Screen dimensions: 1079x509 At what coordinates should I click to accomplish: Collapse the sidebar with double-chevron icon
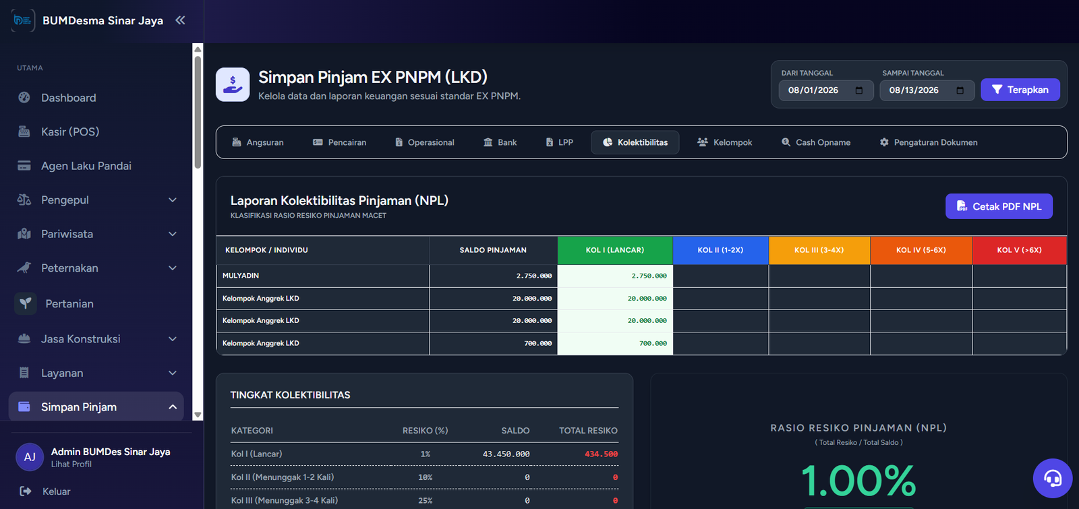pyautogui.click(x=180, y=20)
